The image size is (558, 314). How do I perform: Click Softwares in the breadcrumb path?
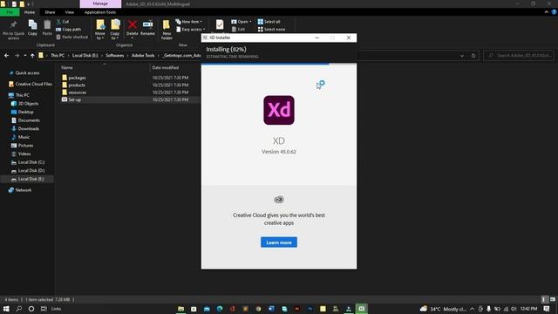(114, 56)
